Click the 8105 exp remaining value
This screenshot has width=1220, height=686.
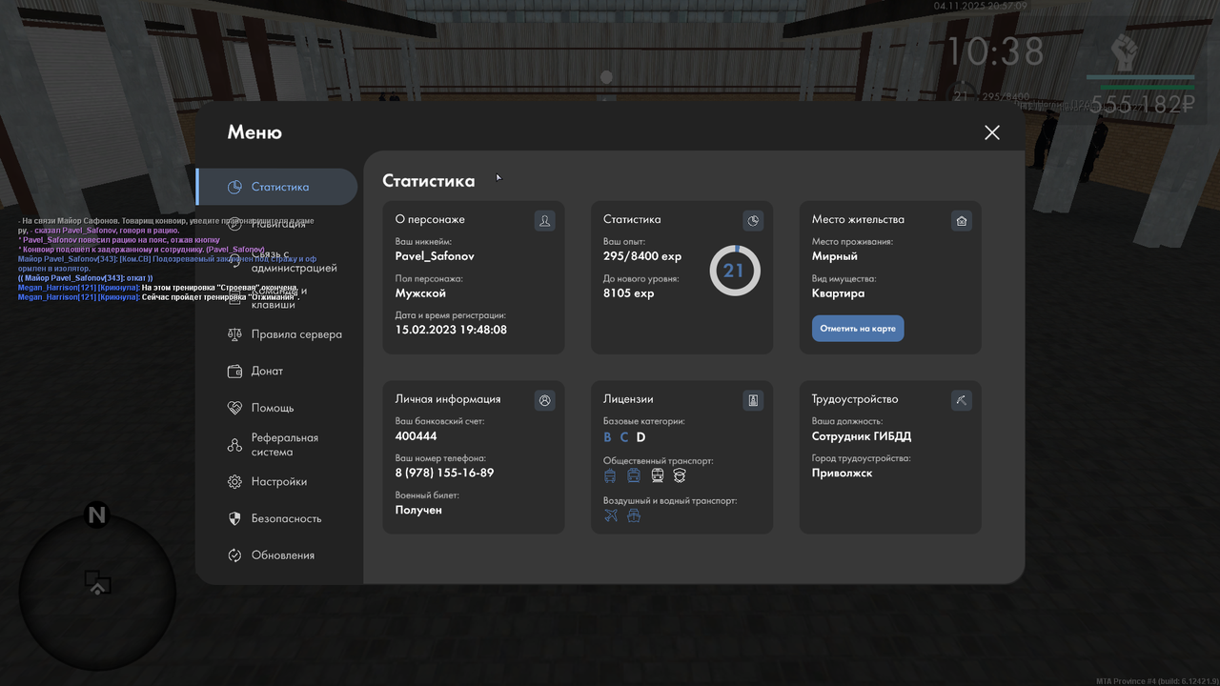pos(629,293)
